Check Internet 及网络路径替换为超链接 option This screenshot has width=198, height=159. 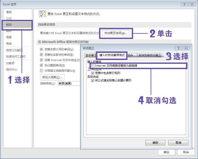pos(93,66)
